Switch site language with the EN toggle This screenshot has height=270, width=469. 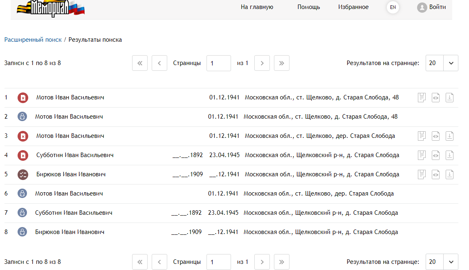point(393,7)
